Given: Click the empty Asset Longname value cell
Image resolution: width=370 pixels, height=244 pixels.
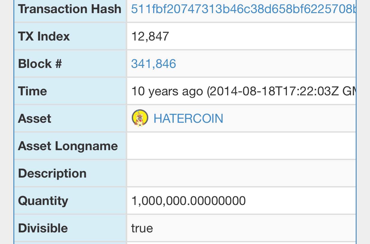Looking at the screenshot, I should click(x=242, y=146).
